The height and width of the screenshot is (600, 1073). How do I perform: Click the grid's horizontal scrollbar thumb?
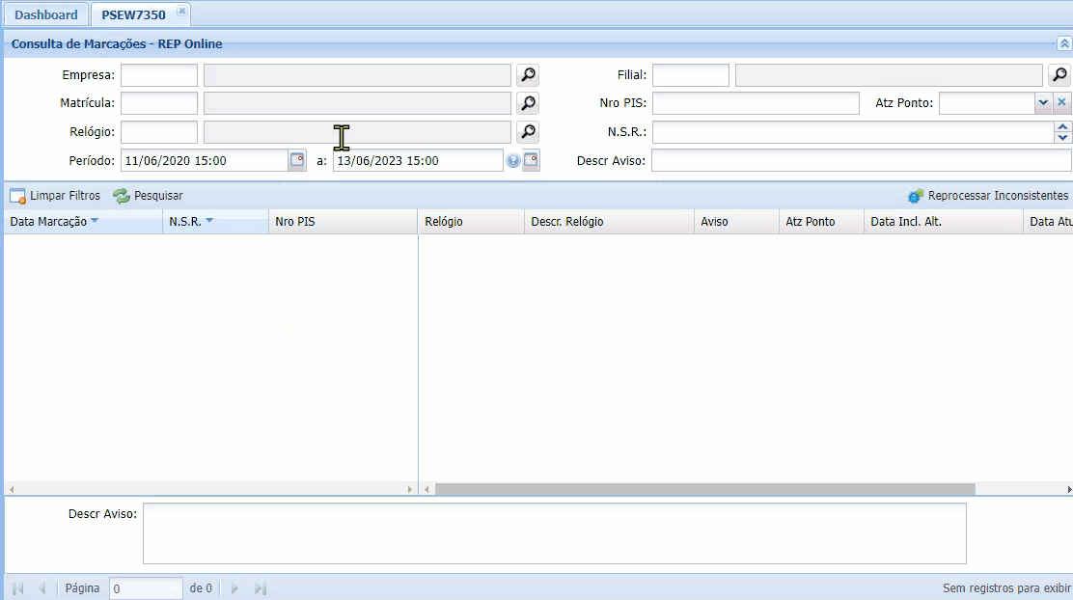pos(704,490)
